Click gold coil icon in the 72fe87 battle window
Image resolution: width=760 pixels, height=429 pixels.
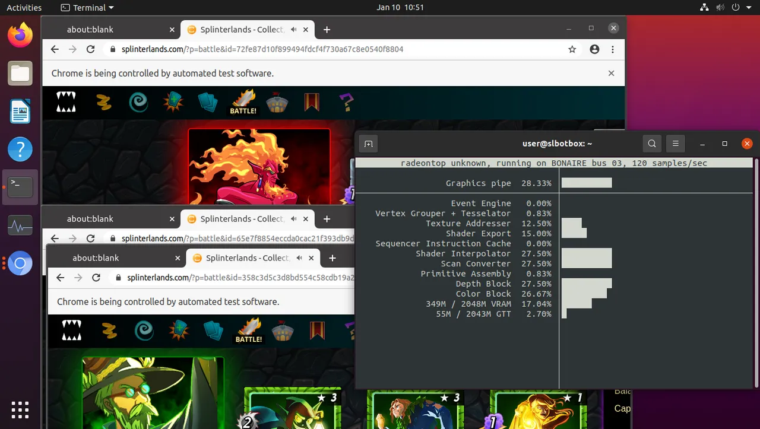click(104, 102)
